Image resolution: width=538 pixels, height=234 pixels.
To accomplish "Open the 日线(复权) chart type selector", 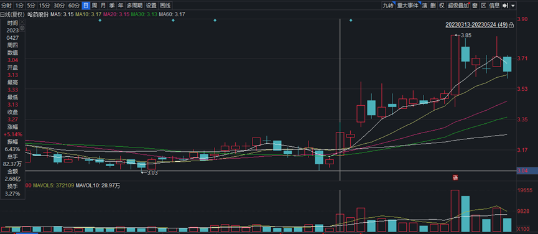I will [x=12, y=14].
